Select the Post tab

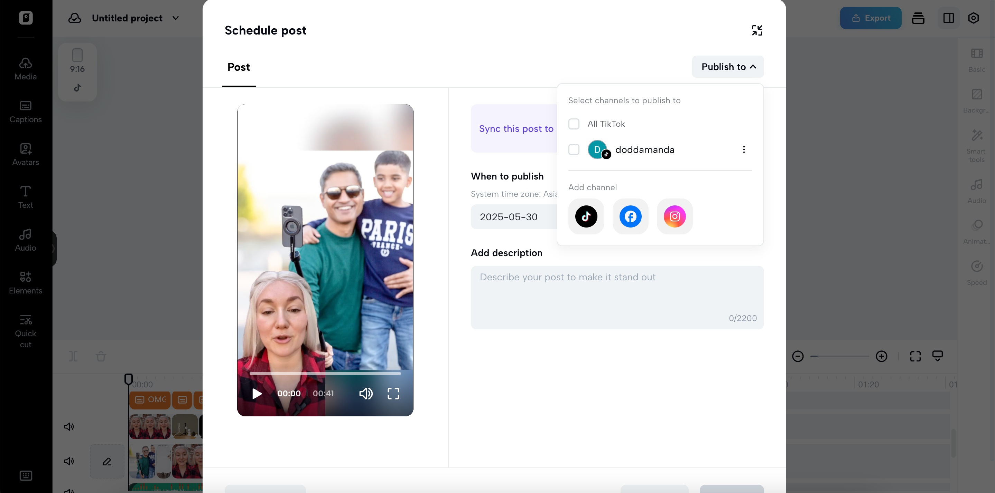pos(238,67)
